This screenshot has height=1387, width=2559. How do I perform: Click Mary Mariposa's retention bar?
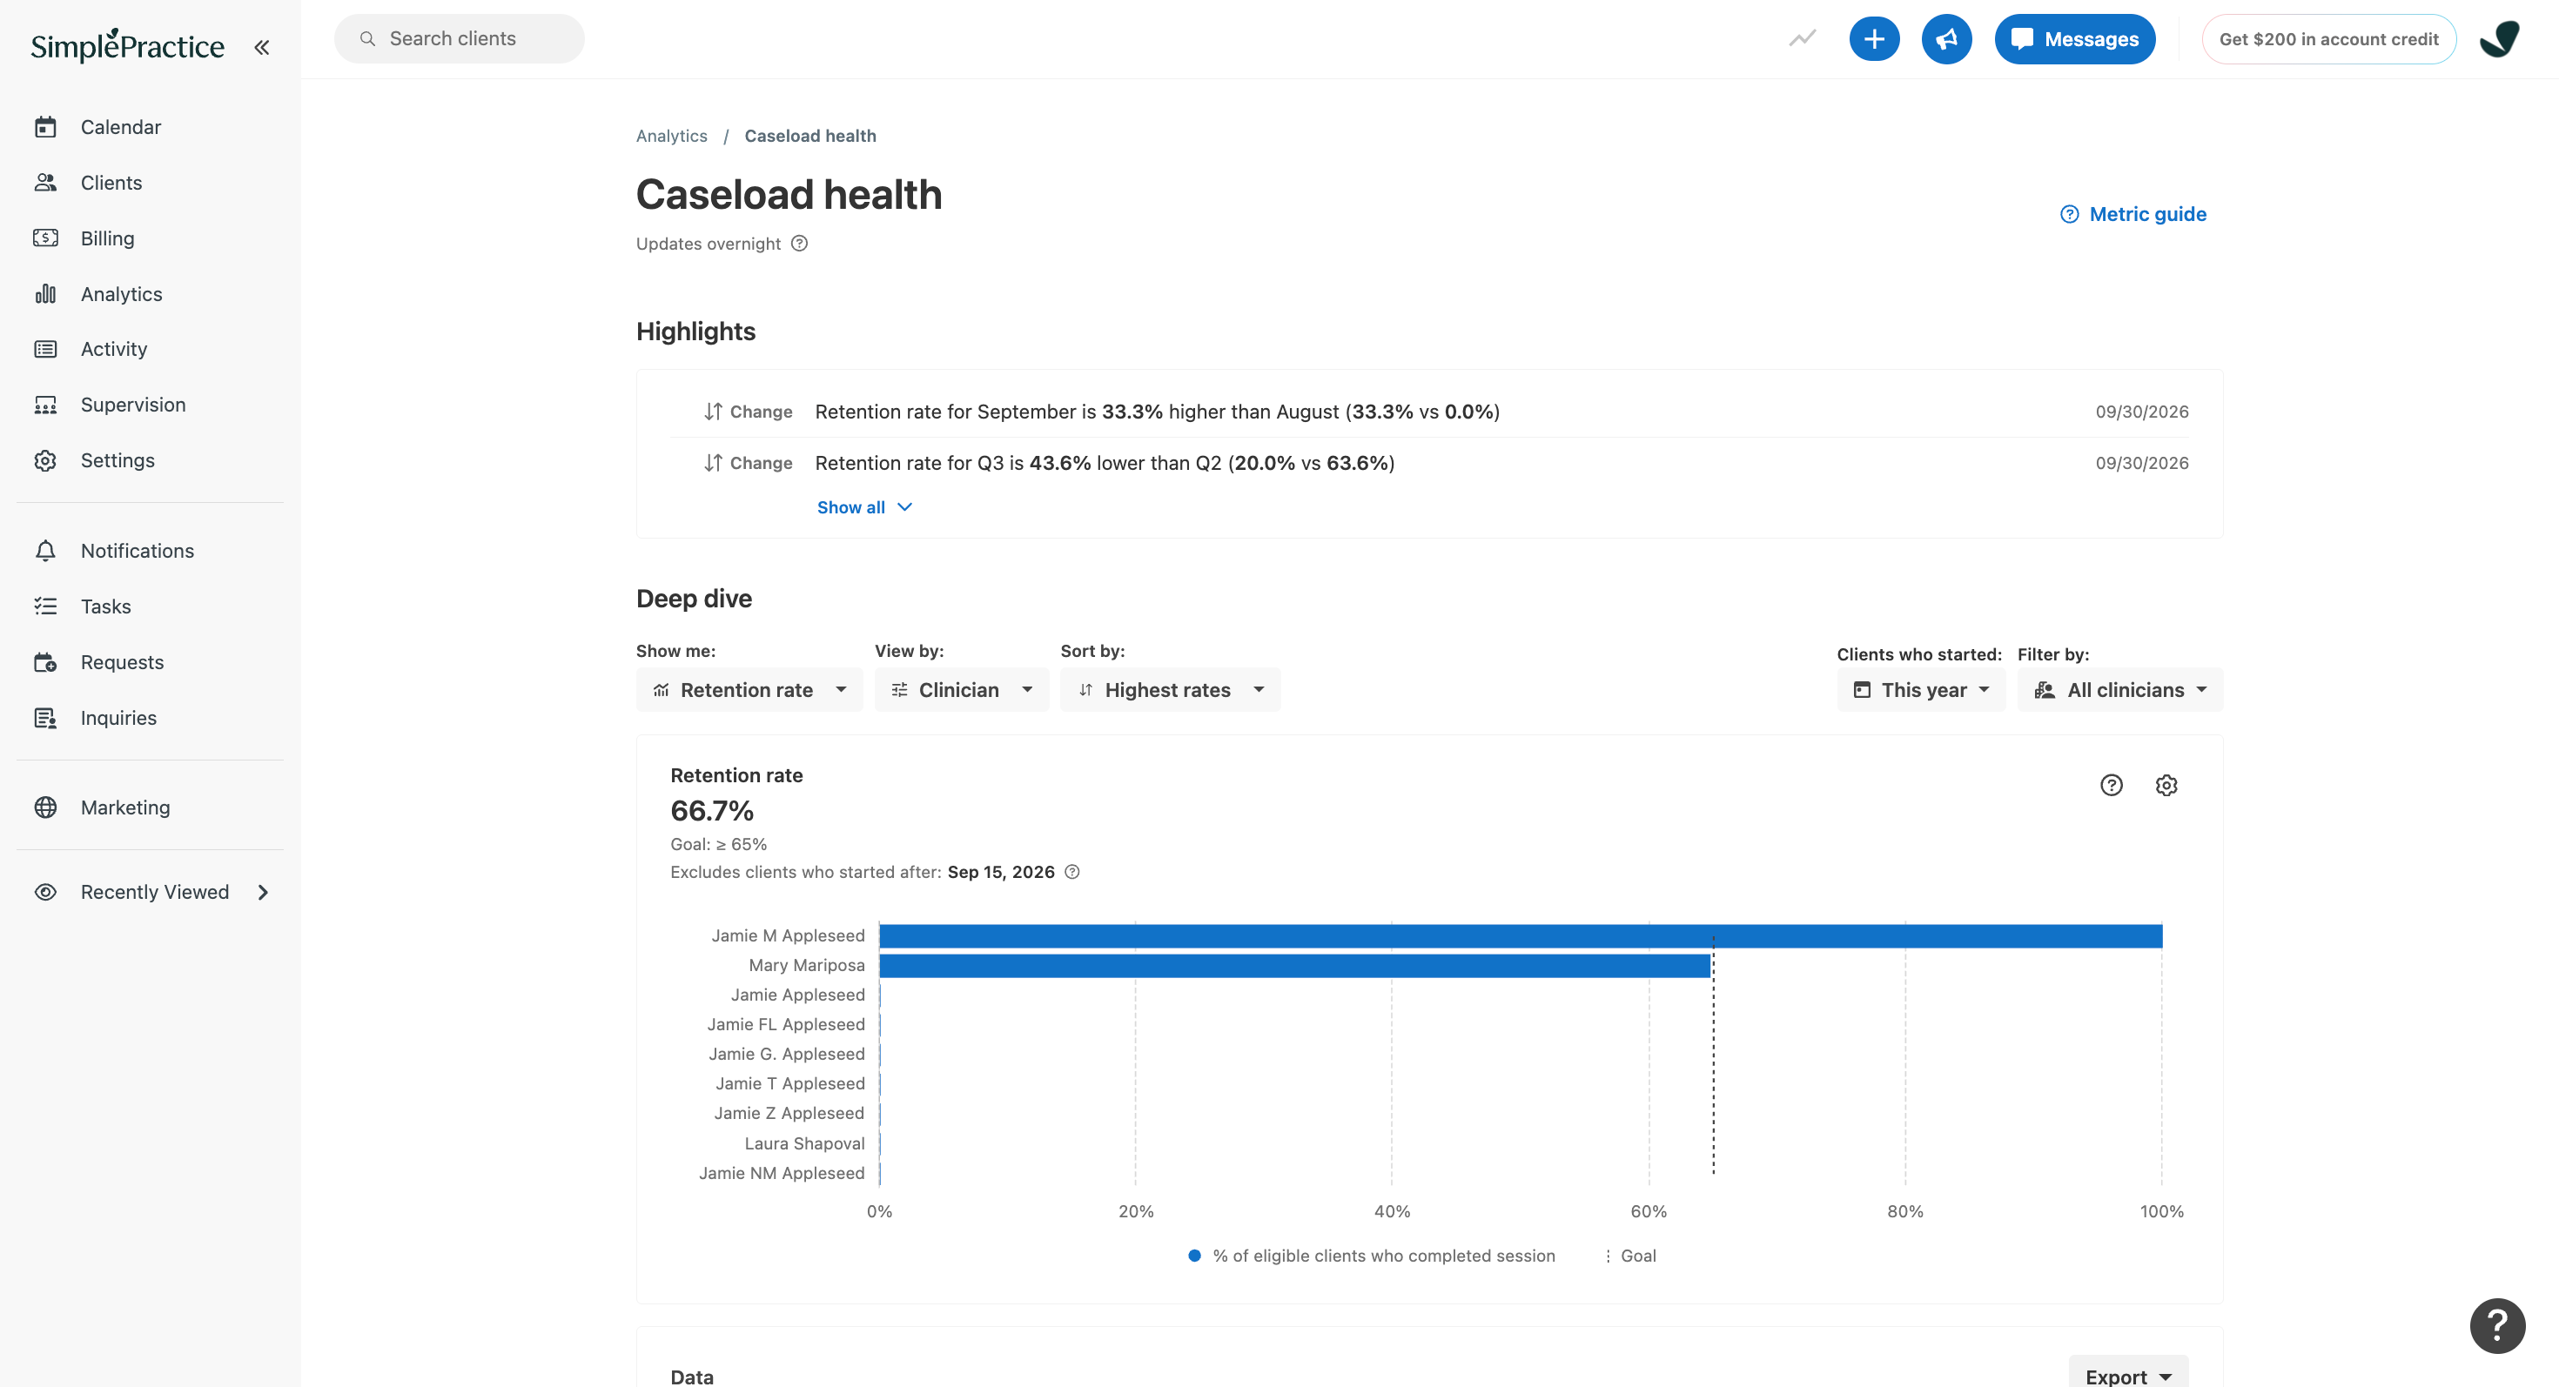pos(1294,965)
